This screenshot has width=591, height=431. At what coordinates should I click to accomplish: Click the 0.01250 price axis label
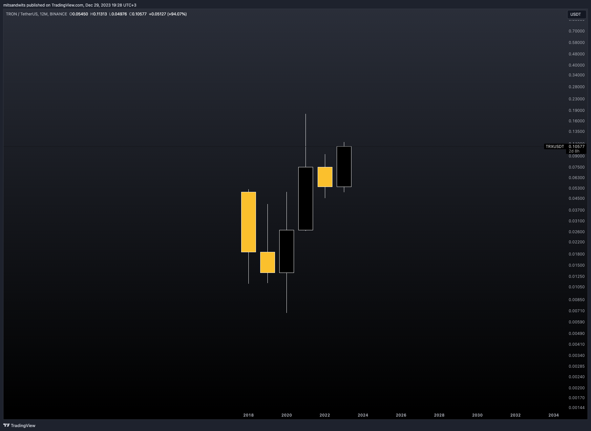coord(577,277)
